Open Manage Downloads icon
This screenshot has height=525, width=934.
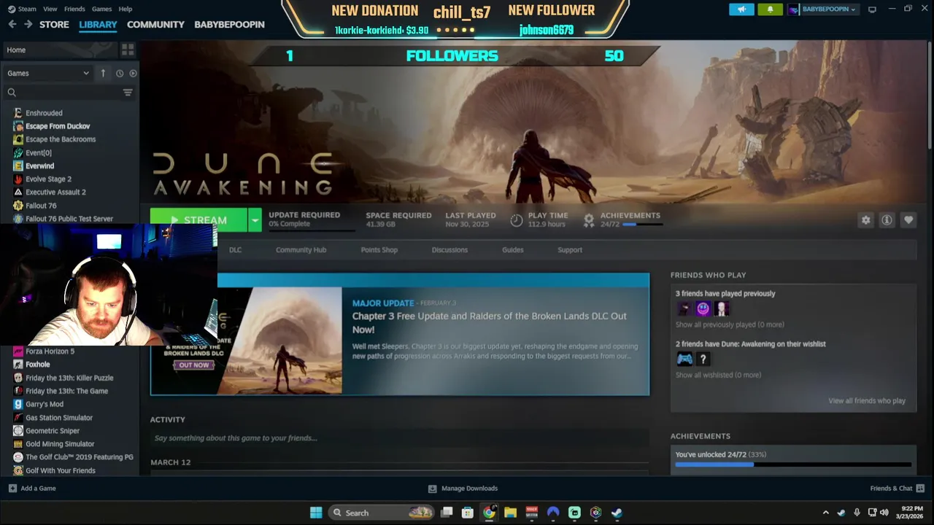tap(432, 489)
